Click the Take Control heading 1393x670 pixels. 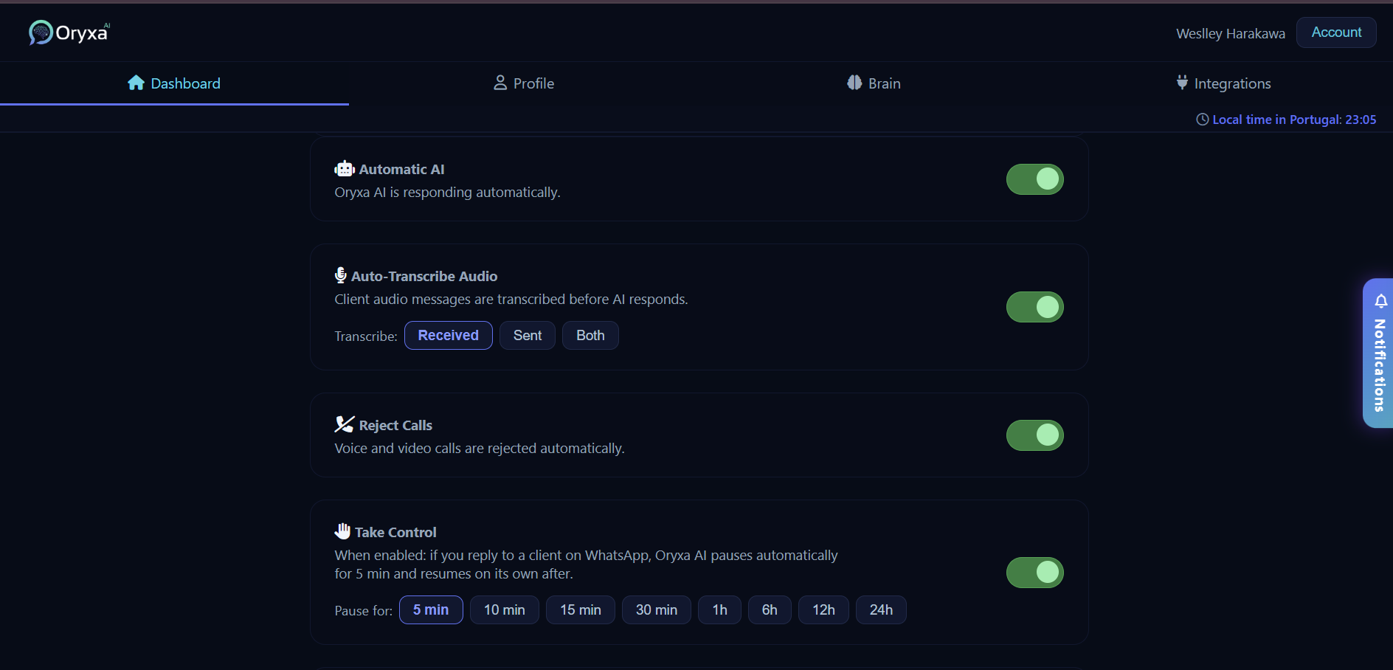click(395, 532)
